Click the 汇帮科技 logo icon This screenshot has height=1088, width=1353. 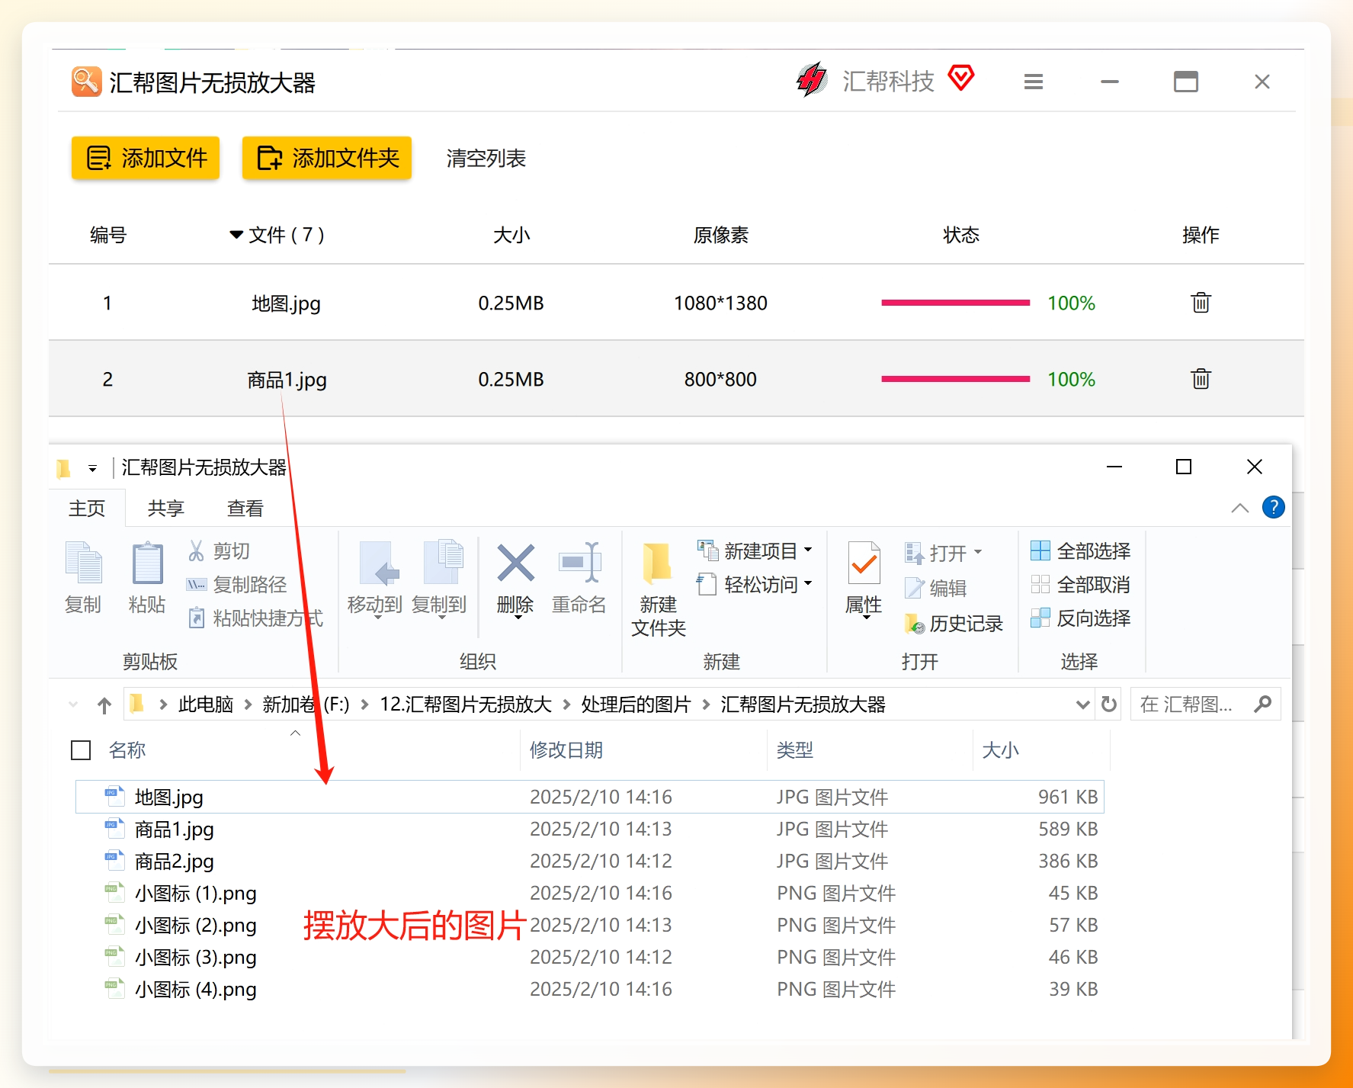pyautogui.click(x=812, y=79)
